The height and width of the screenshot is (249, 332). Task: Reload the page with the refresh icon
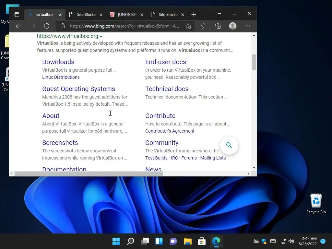click(47, 26)
